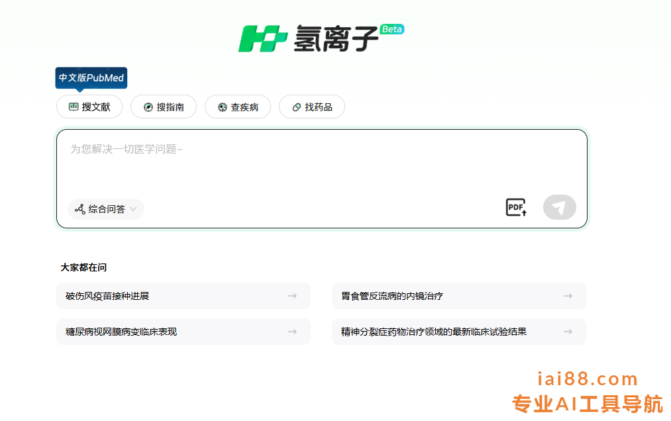Click the 中文版PubMed tooltip badge
Viewport: 671px width, 421px height.
[x=91, y=78]
